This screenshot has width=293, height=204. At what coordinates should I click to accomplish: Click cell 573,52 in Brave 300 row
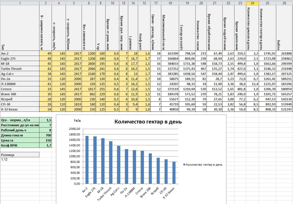point(187,94)
